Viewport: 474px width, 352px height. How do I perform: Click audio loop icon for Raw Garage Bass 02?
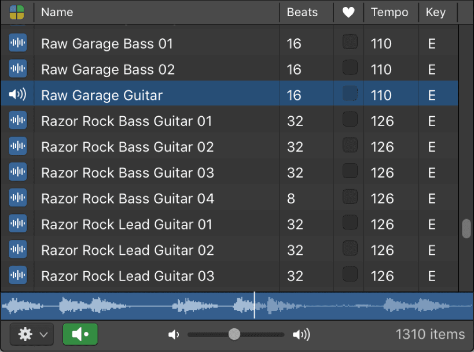(x=17, y=69)
